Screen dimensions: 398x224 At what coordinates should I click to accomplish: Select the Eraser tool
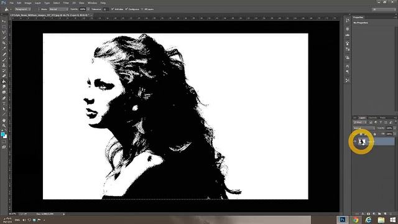click(4, 76)
